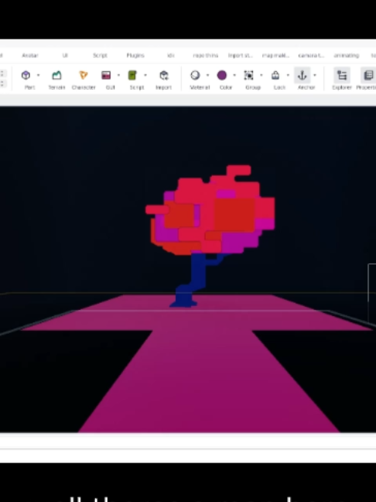Open the 'camera t...' custom tab

pyautogui.click(x=311, y=55)
